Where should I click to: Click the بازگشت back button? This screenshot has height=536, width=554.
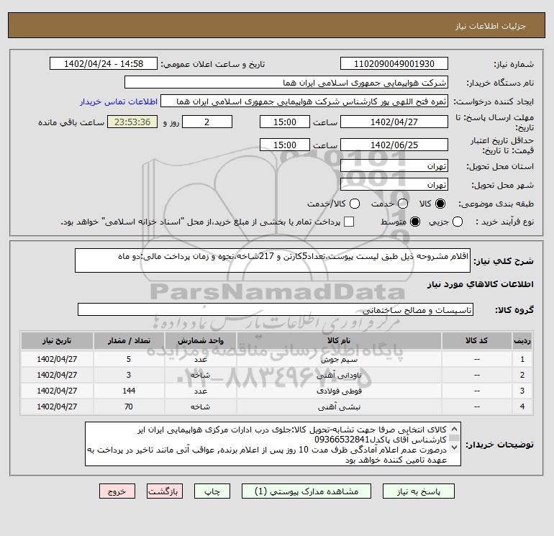tap(165, 491)
